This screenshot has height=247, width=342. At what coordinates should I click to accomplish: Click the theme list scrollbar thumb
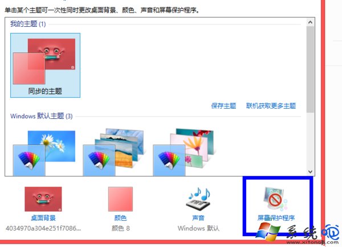310,69
